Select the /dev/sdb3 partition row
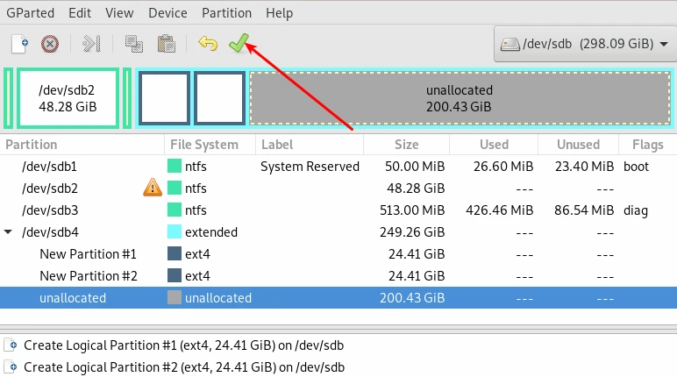The image size is (677, 377). point(338,210)
